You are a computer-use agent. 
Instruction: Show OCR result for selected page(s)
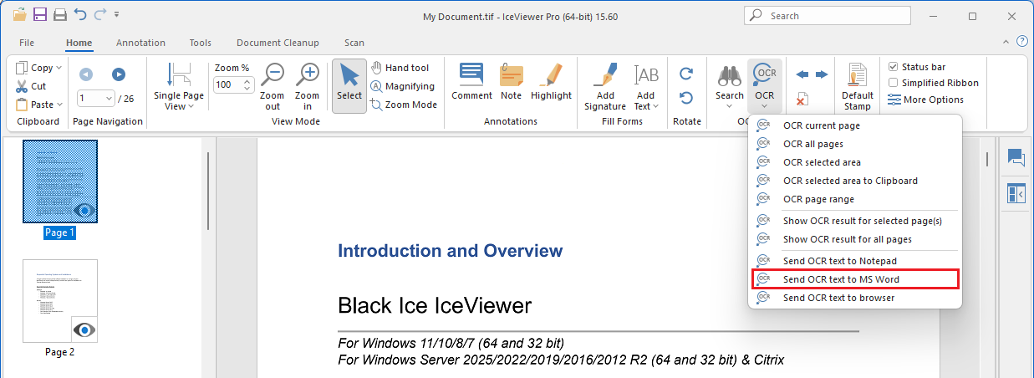point(854,221)
